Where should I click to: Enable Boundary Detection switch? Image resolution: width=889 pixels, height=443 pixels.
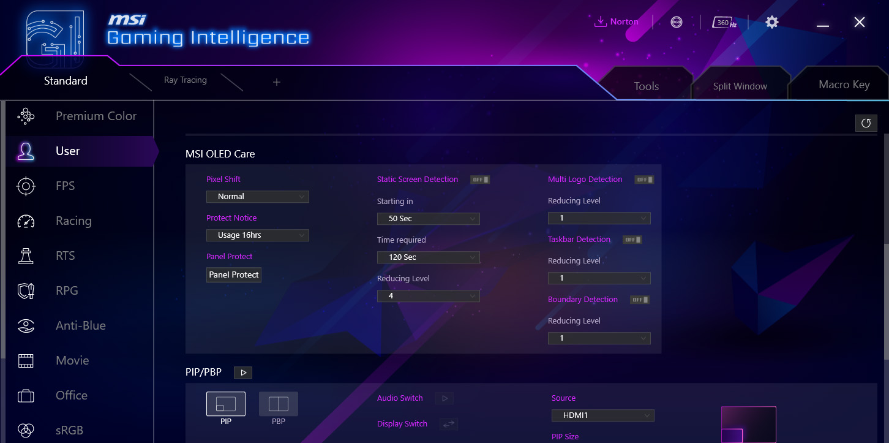(x=640, y=300)
